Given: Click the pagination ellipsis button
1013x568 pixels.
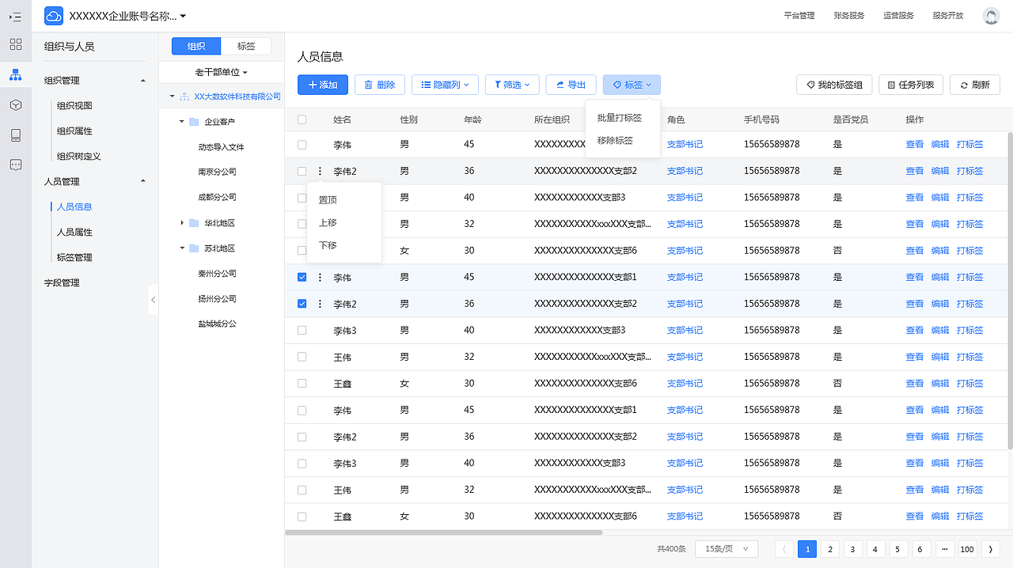Looking at the screenshot, I should [944, 549].
